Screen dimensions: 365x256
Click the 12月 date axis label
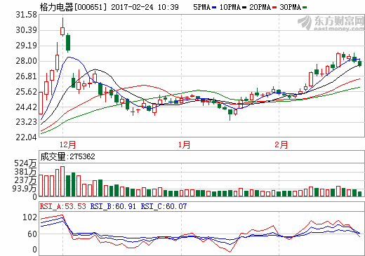67,144
